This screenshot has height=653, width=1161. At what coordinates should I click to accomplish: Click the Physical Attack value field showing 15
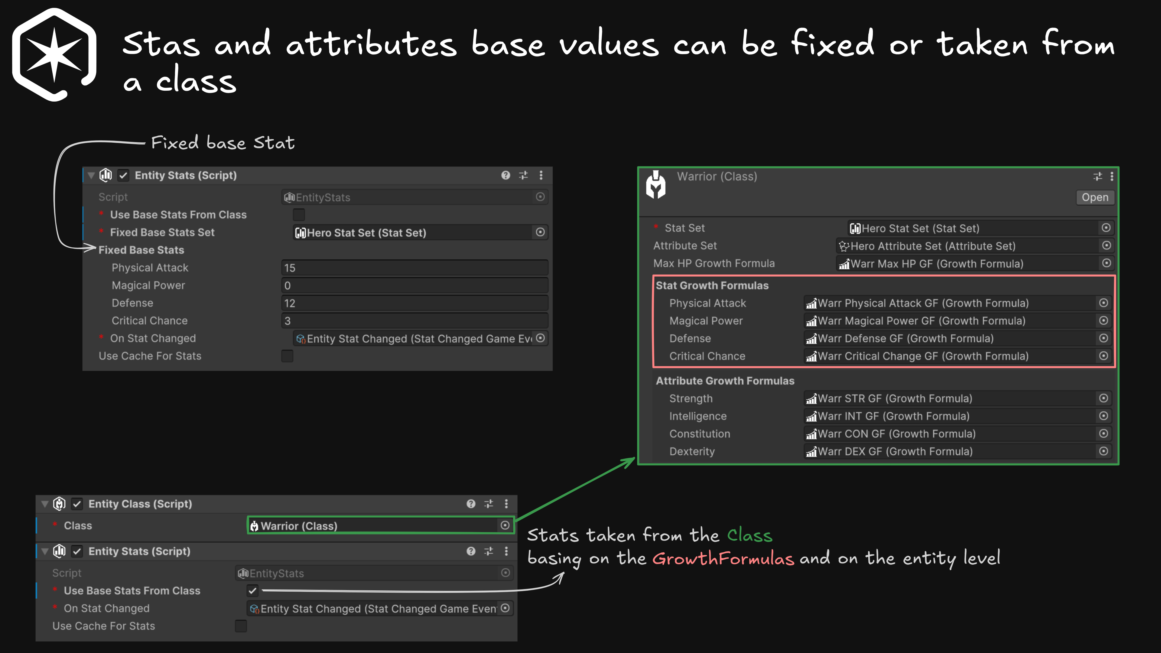tap(415, 267)
